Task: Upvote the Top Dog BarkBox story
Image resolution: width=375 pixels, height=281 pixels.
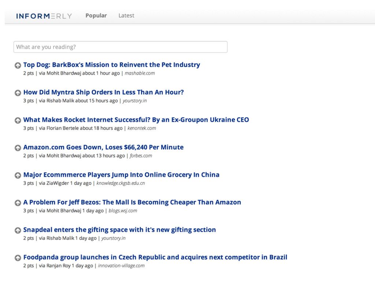Action: [x=18, y=65]
